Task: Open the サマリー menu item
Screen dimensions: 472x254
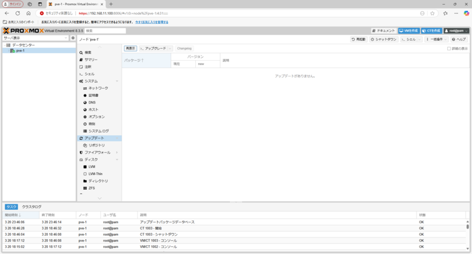Action: point(99,60)
